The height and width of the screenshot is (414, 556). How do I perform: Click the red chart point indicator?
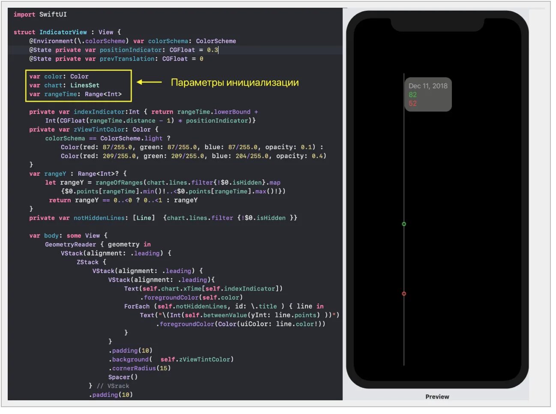pos(404,294)
